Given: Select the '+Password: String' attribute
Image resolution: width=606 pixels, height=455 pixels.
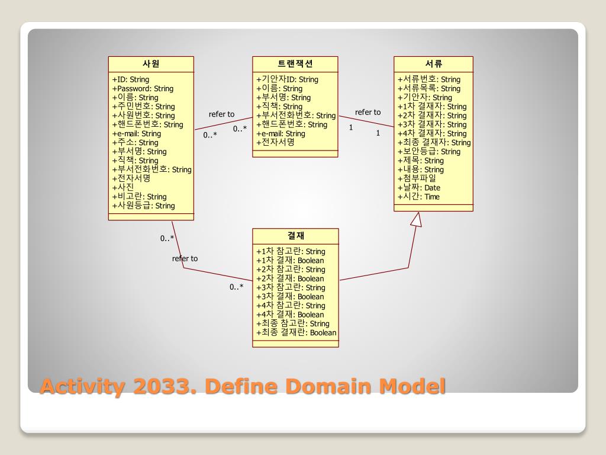Looking at the screenshot, I should tap(143, 89).
